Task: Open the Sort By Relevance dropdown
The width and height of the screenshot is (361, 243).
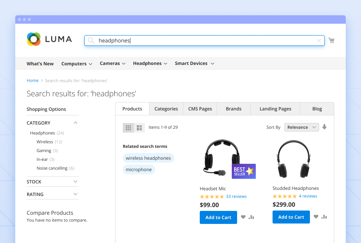Action: [301, 127]
